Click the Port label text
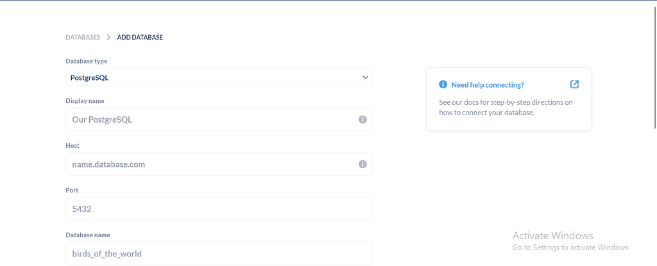Viewport: 657px width, 266px height. [72, 190]
